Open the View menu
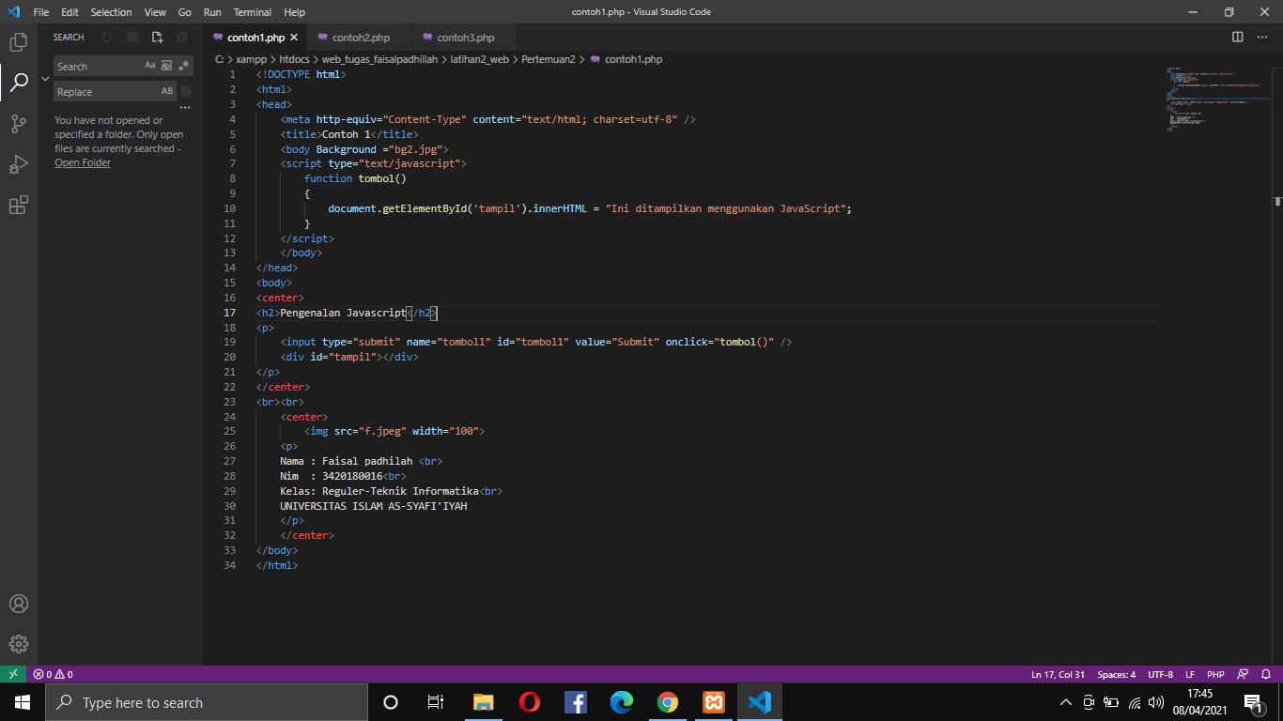This screenshot has width=1283, height=721. click(155, 12)
